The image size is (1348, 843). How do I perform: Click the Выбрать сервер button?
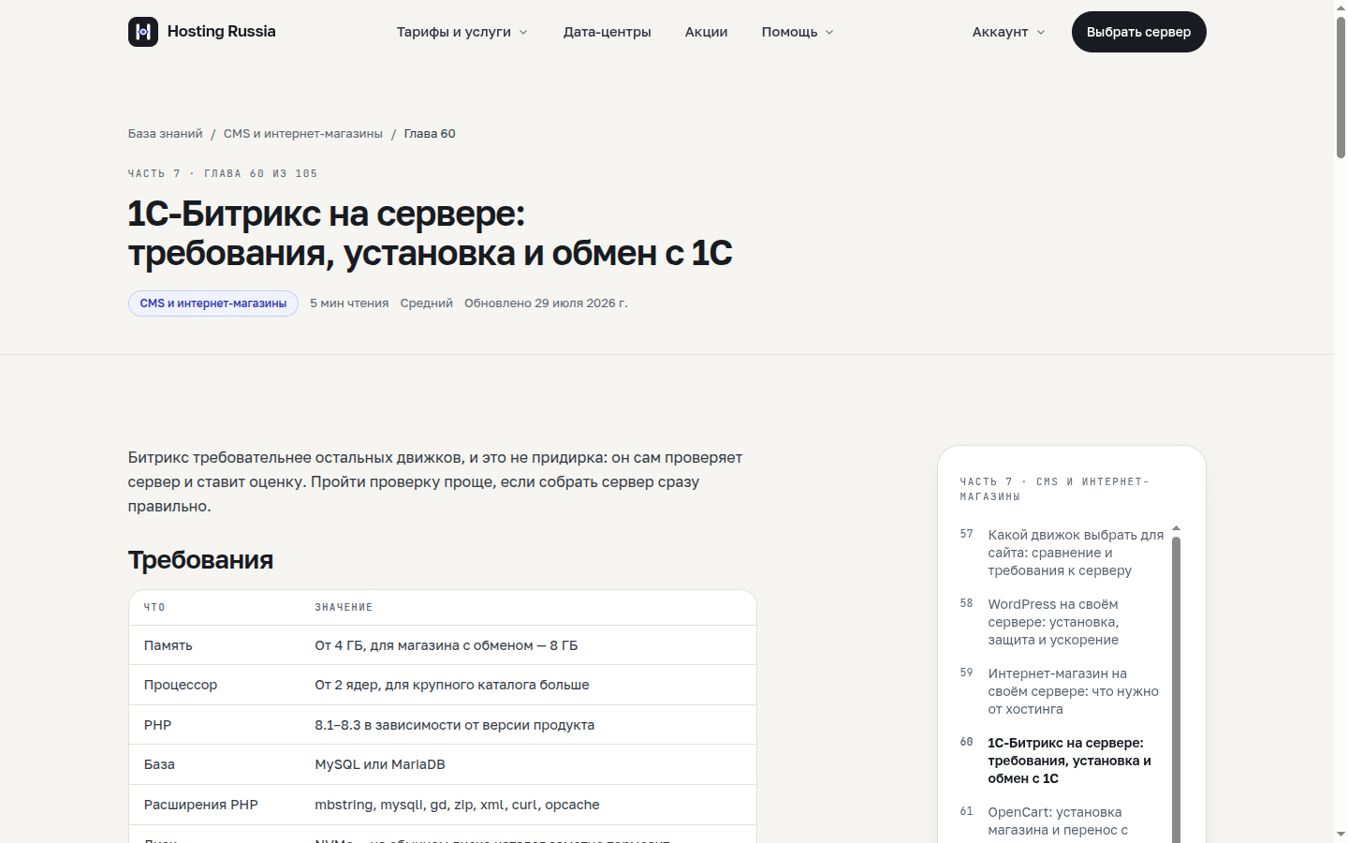[x=1138, y=32]
